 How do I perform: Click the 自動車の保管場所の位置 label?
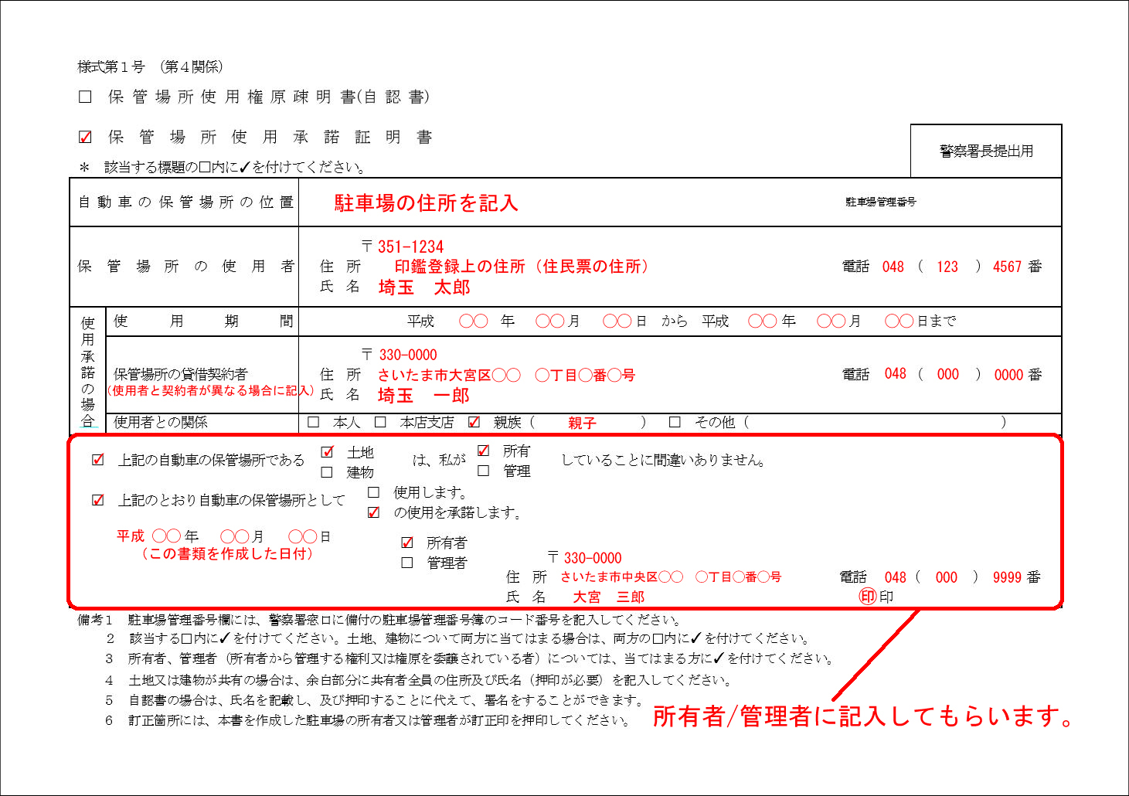pyautogui.click(x=185, y=202)
